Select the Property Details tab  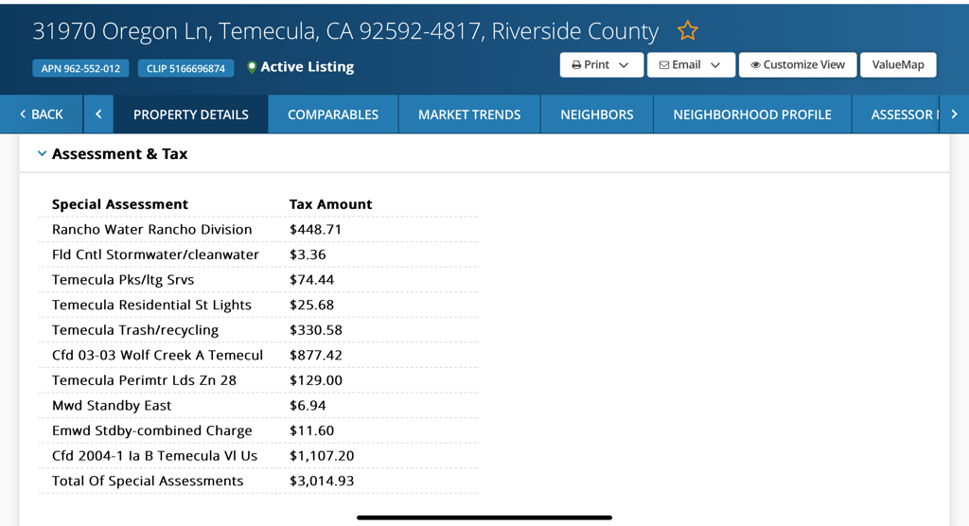coord(191,114)
